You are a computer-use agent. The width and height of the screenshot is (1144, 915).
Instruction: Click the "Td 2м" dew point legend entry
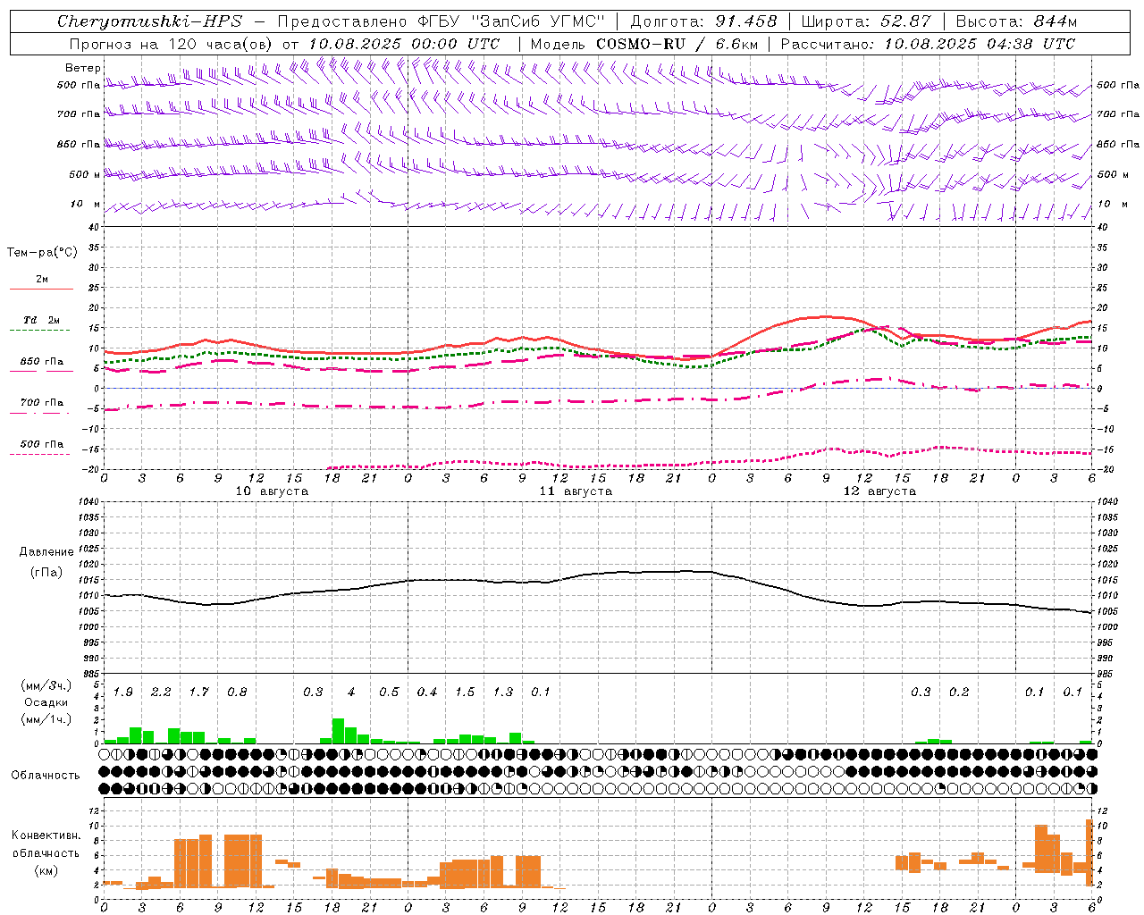42,320
